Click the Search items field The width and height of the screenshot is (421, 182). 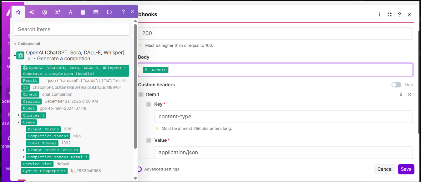tap(72, 29)
